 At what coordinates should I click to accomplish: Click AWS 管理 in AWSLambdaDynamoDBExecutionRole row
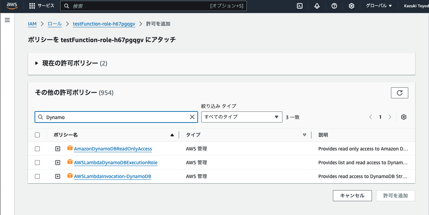click(196, 163)
